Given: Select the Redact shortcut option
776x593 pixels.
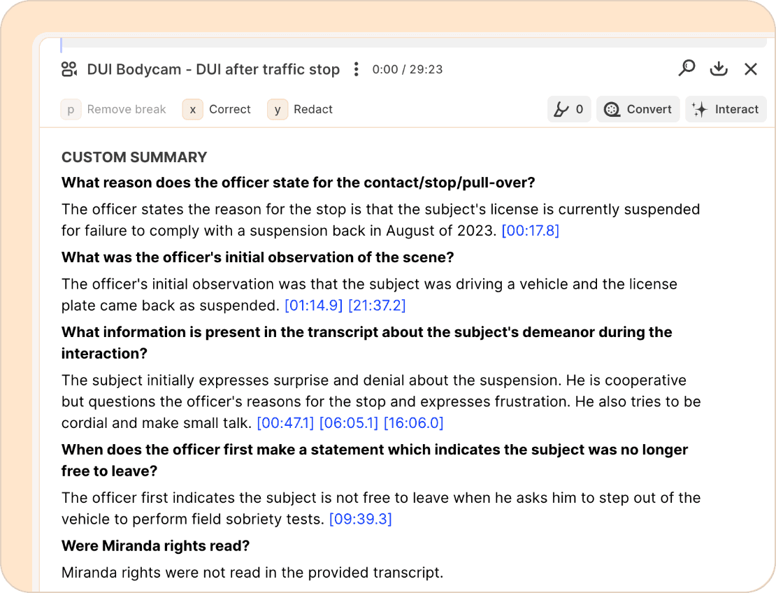Looking at the screenshot, I should click(x=301, y=109).
